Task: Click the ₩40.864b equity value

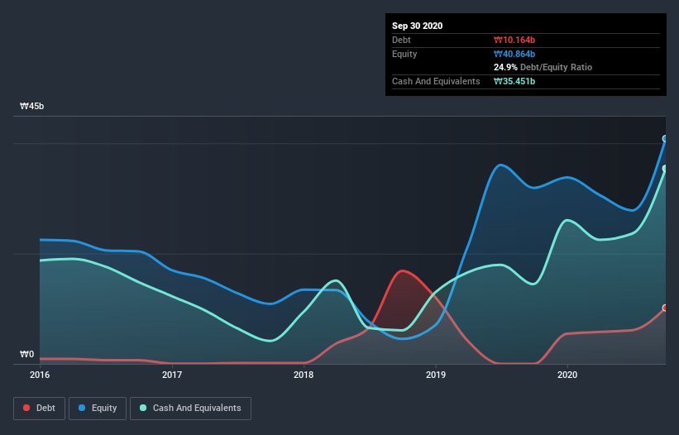Action: pyautogui.click(x=514, y=54)
